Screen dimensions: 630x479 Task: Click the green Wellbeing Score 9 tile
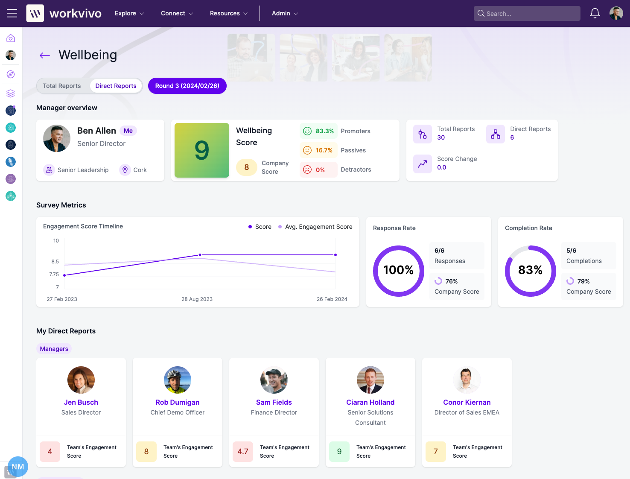tap(202, 150)
